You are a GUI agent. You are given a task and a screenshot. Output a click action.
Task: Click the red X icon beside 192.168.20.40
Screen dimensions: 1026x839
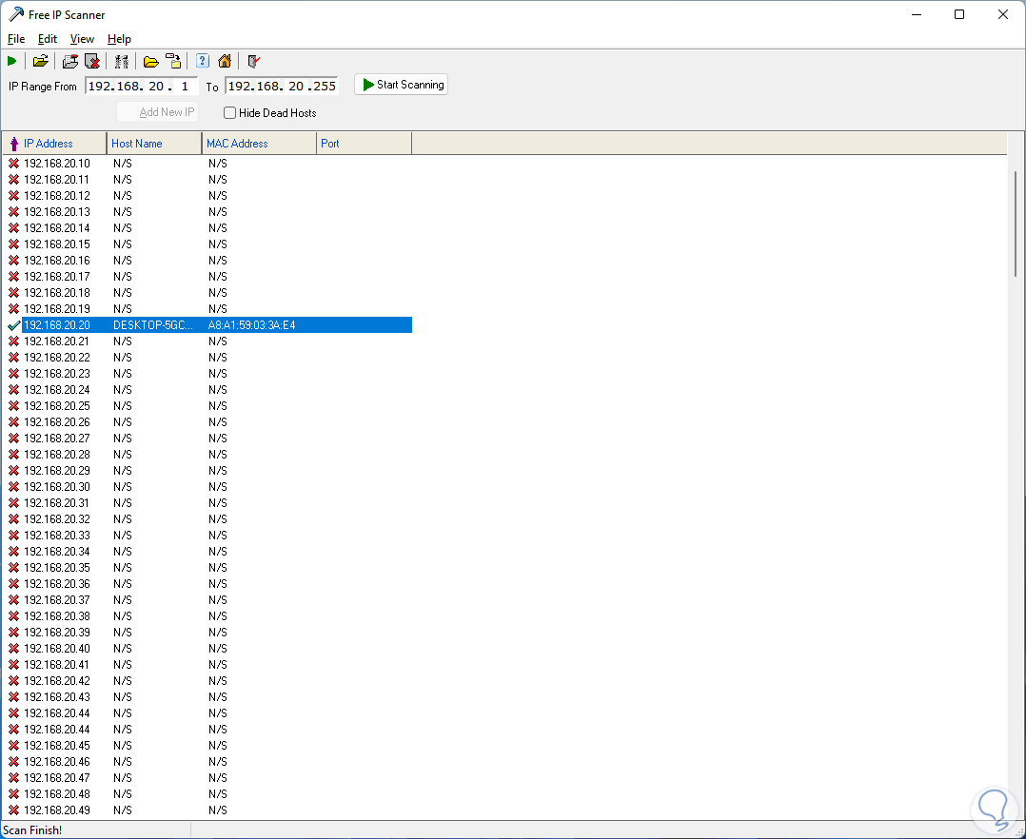point(13,649)
